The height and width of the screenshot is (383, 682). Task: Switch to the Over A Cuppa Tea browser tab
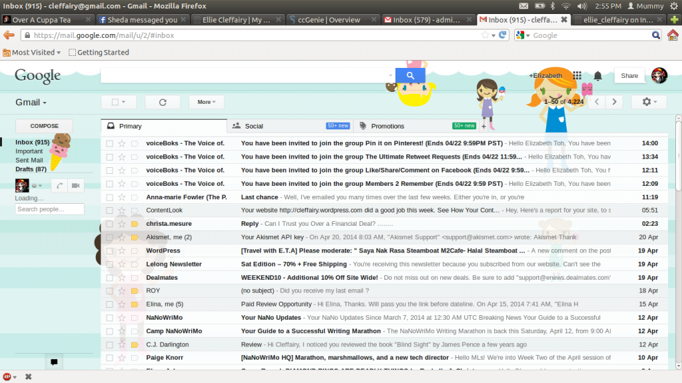point(47,19)
